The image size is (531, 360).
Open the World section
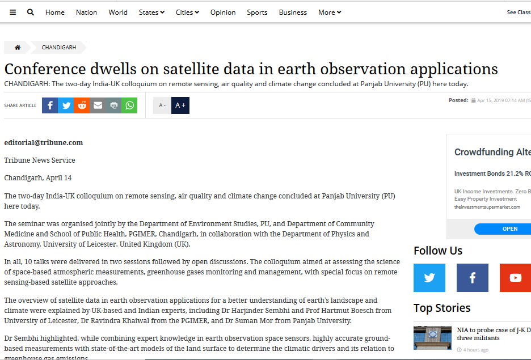pos(118,12)
